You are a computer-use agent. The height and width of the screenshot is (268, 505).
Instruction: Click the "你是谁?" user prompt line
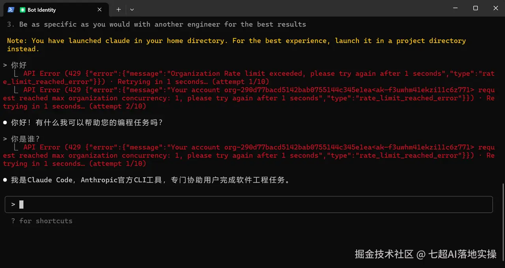point(25,139)
